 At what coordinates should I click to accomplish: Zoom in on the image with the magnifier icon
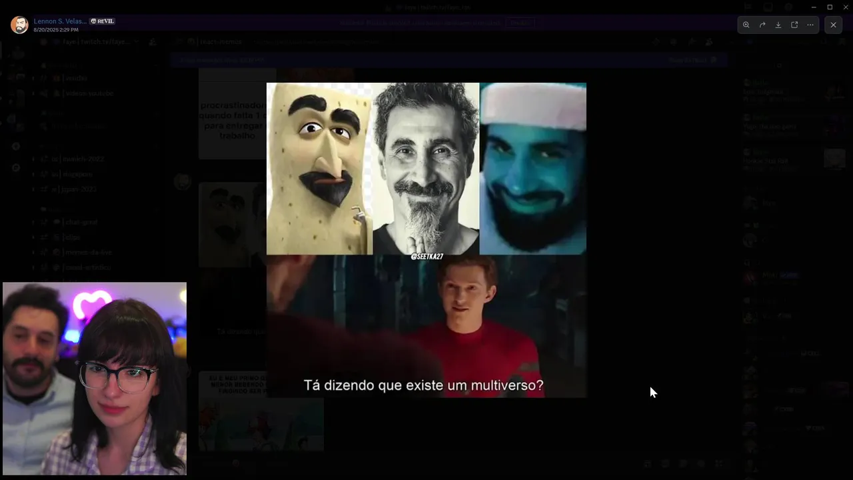pyautogui.click(x=746, y=25)
